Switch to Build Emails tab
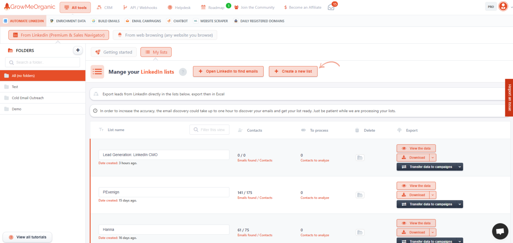Viewport: 513px width, 243px height. click(x=106, y=21)
